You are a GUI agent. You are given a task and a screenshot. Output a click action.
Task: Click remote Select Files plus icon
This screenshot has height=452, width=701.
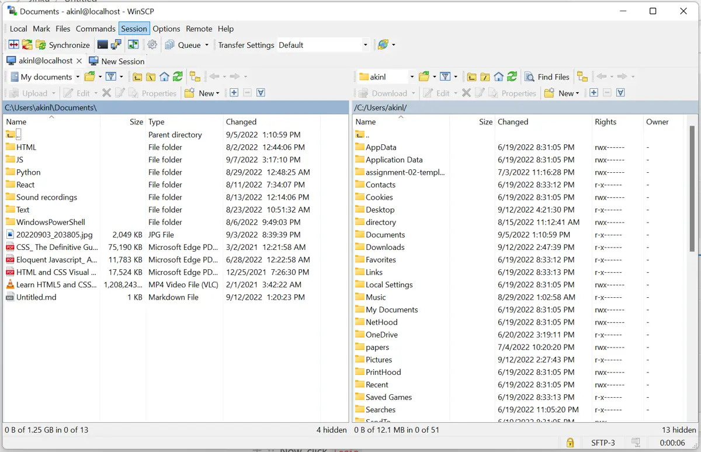point(594,93)
